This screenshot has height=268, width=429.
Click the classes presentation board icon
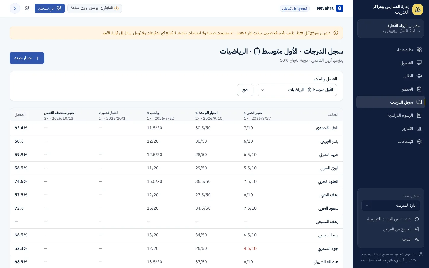pyautogui.click(x=419, y=63)
